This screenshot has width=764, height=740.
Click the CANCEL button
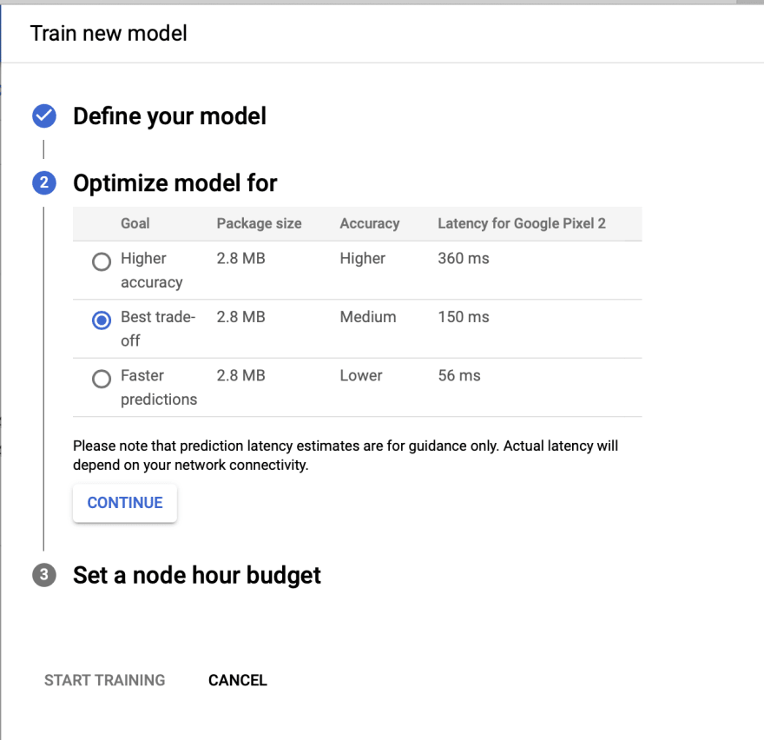click(238, 680)
